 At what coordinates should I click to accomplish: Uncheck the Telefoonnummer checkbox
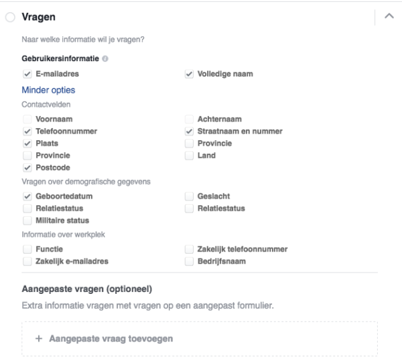pos(27,132)
